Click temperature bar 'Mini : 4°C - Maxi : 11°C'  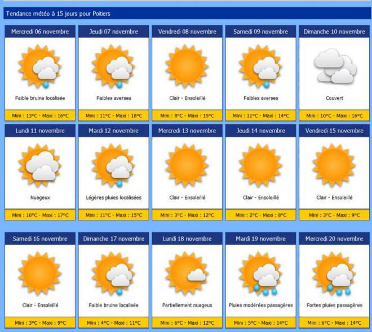click(114, 323)
